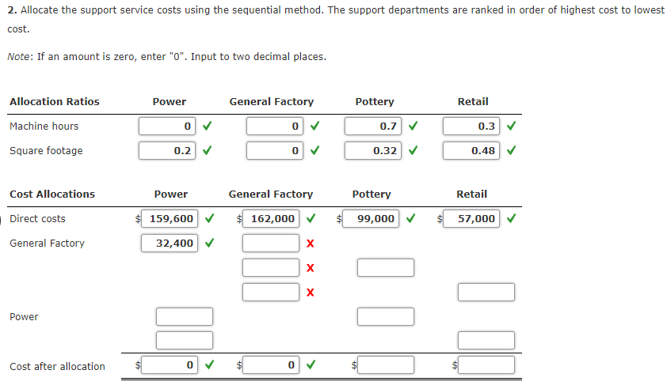This screenshot has width=667, height=389.
Task: Click the second empty General Factory column field
Action: [x=271, y=267]
